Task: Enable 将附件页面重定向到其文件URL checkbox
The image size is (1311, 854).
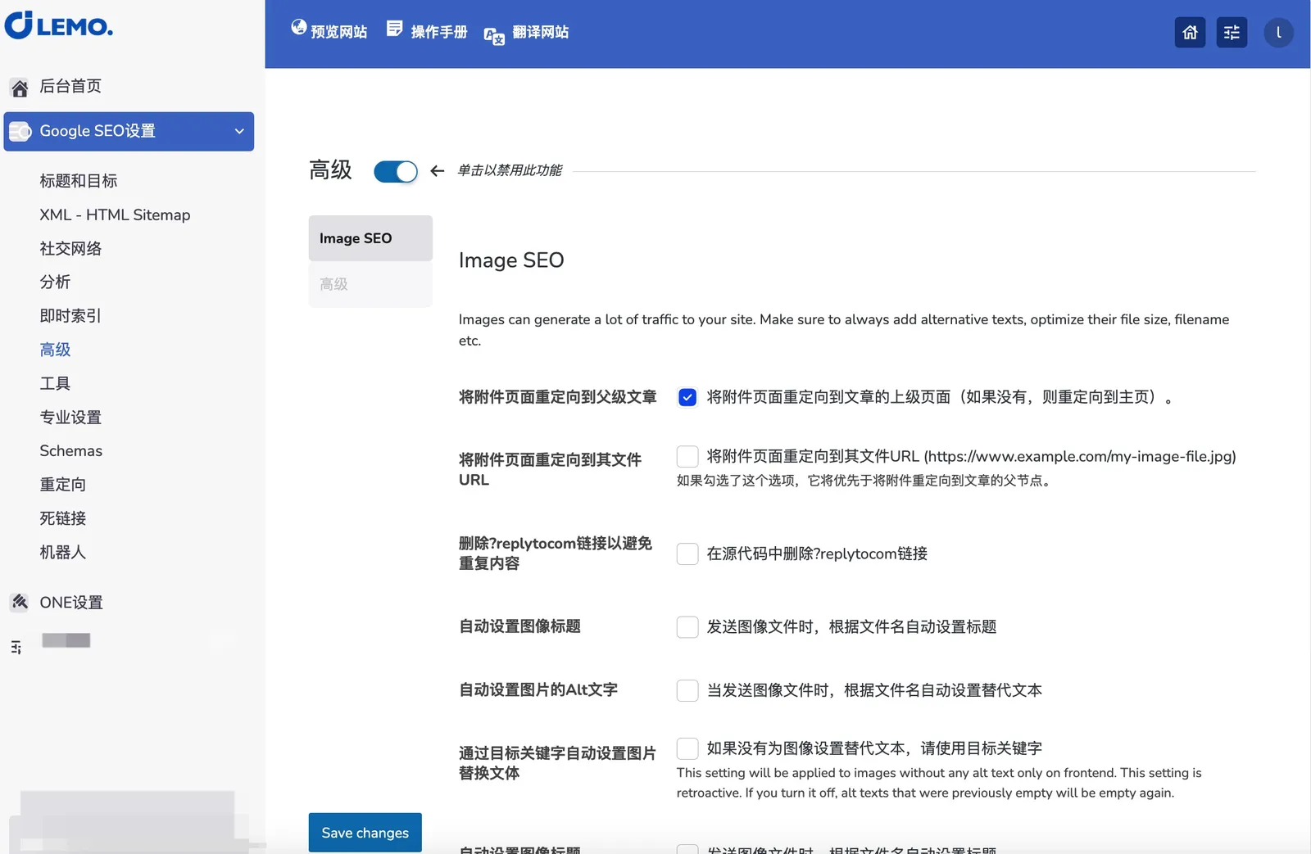Action: [687, 457]
